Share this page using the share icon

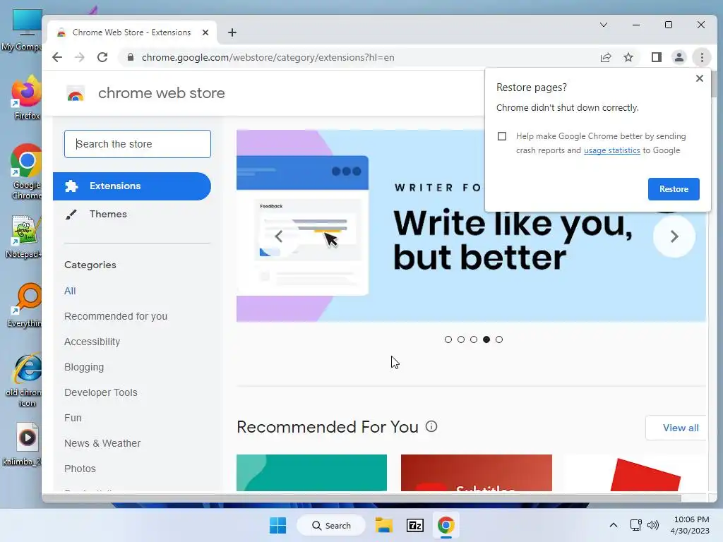click(606, 57)
